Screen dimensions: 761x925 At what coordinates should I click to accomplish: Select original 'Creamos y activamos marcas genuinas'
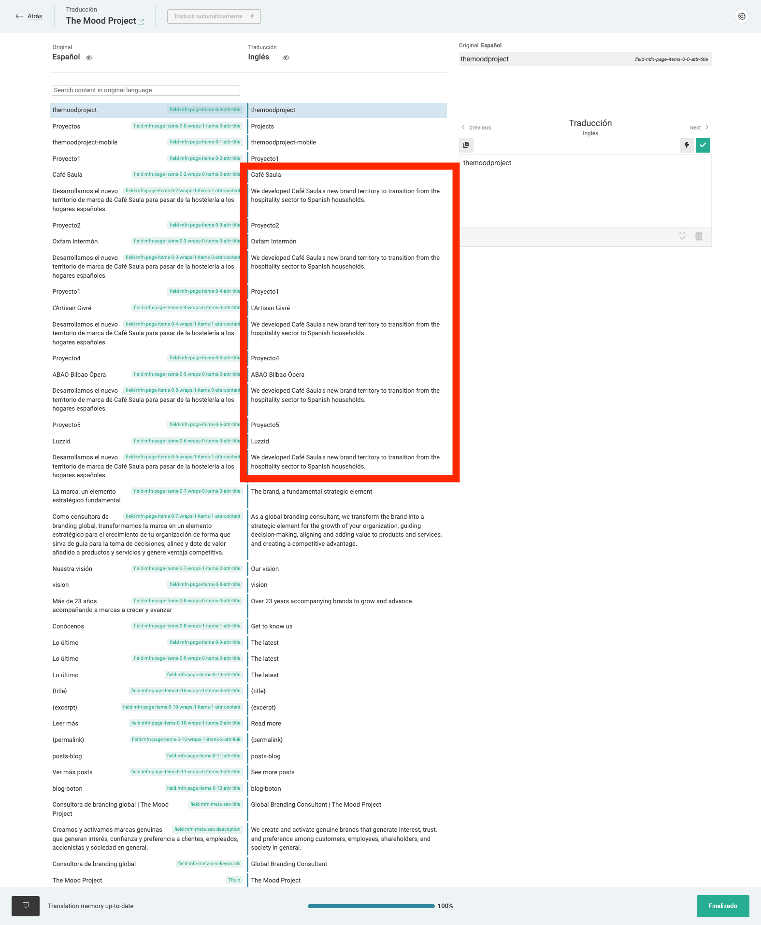coord(148,839)
